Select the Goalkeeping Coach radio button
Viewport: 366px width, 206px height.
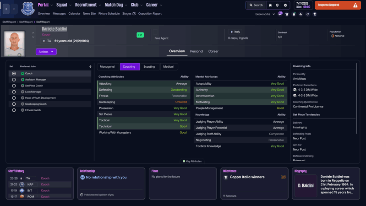(14, 104)
